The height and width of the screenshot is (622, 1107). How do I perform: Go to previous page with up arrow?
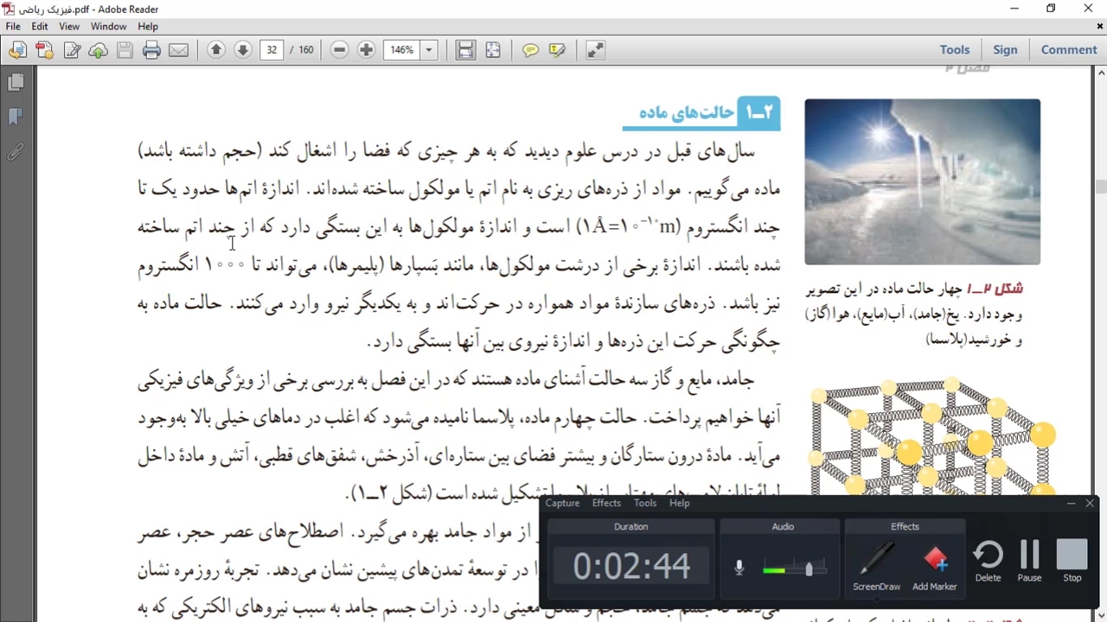[216, 50]
